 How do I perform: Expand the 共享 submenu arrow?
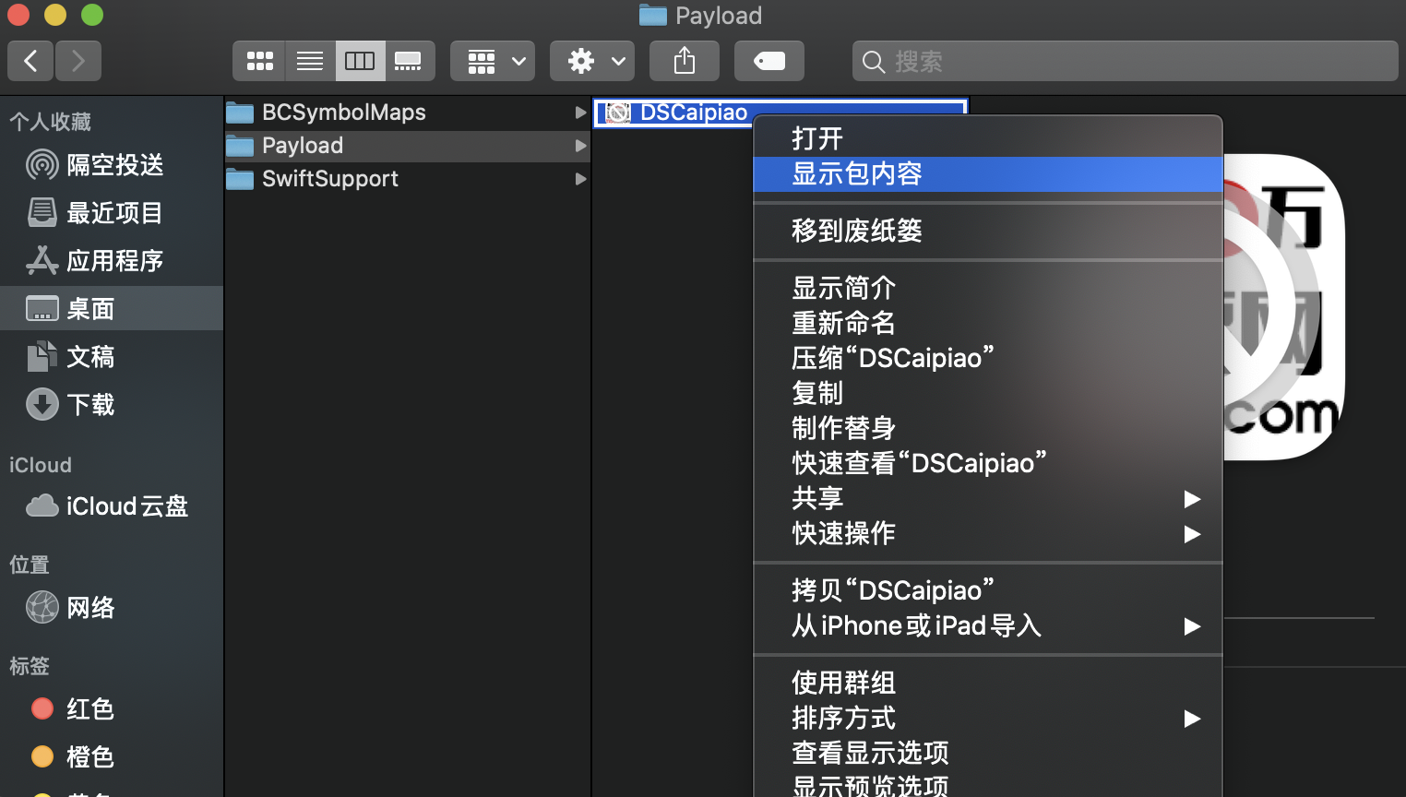[1192, 498]
